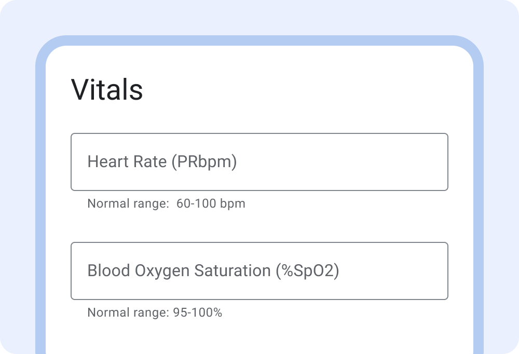Click the Blood Oxygen Saturation (%SpO2) field
Viewport: 519px width, 354px height.
click(259, 271)
